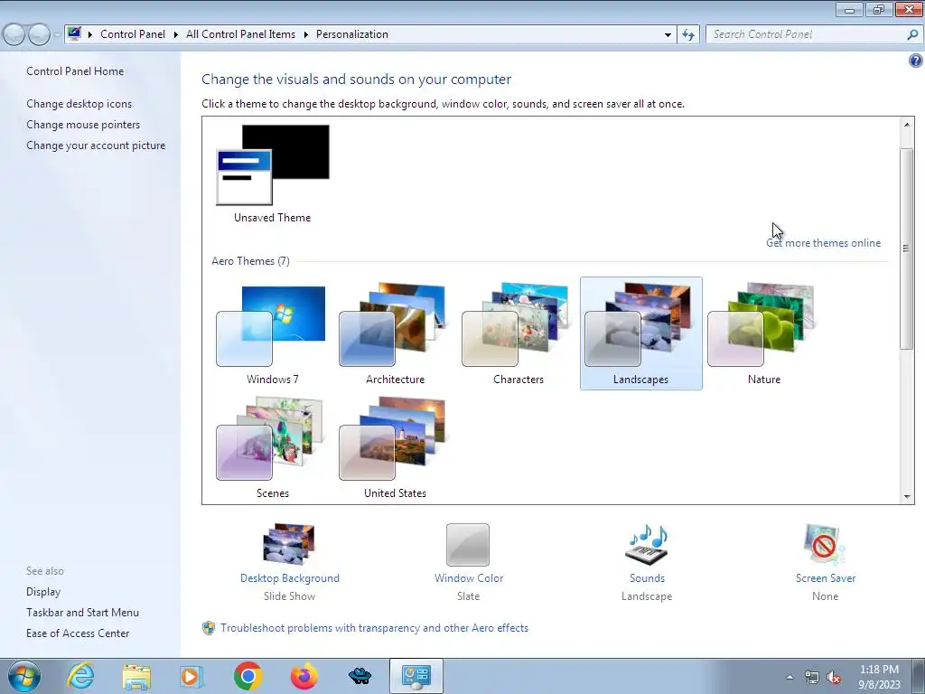Apply the Windows 7 Aero theme

click(x=271, y=325)
